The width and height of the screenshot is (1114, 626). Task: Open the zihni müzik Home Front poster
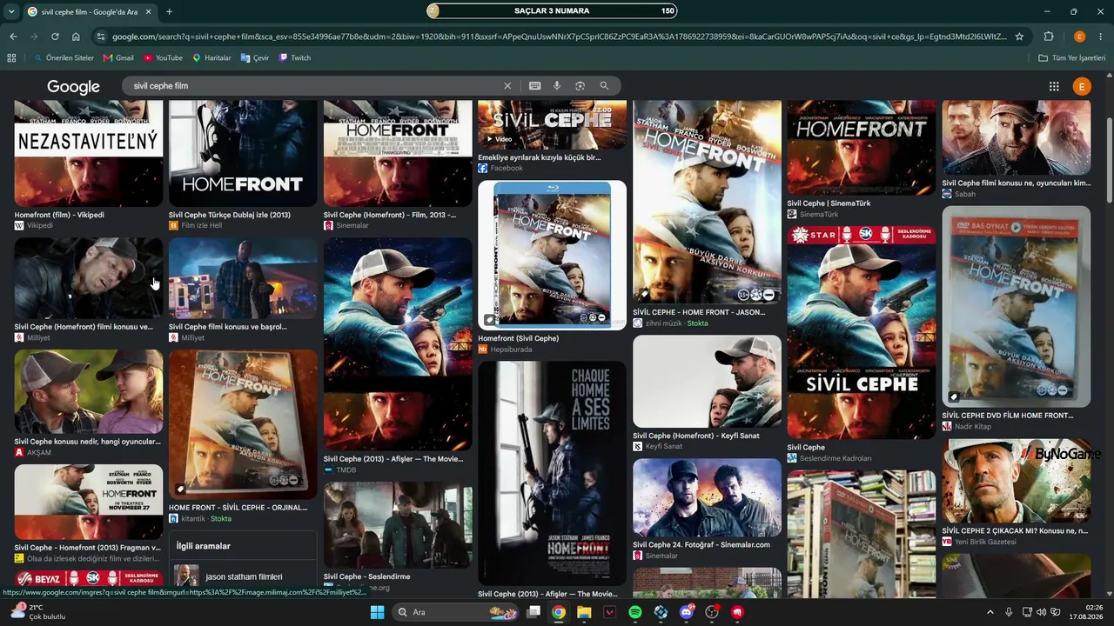pos(707,202)
